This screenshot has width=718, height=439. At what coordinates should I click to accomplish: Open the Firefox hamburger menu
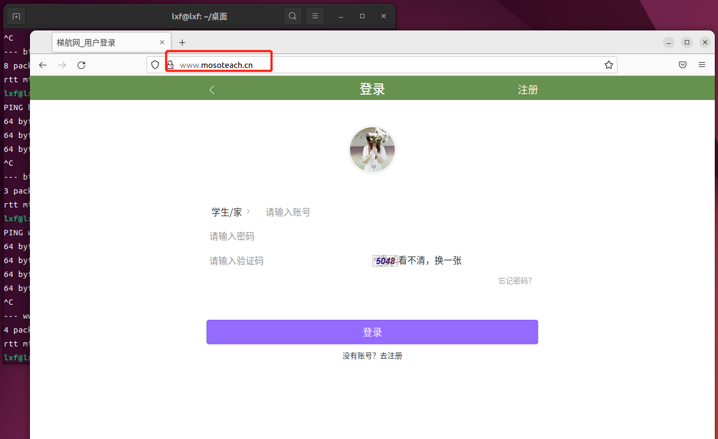702,65
